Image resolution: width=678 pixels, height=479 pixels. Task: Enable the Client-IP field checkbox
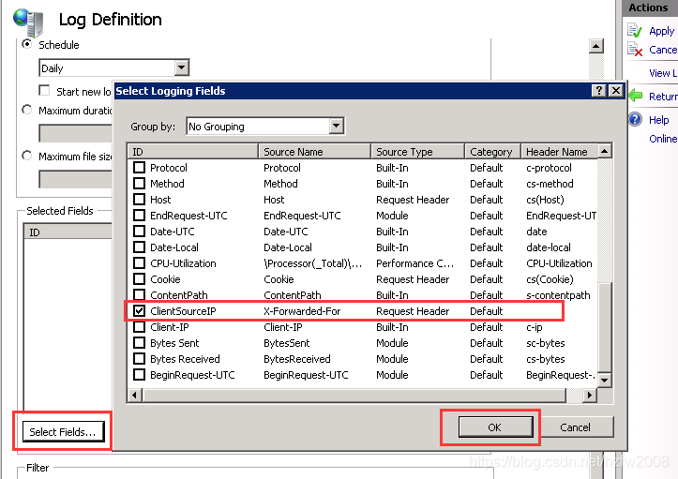click(x=139, y=327)
